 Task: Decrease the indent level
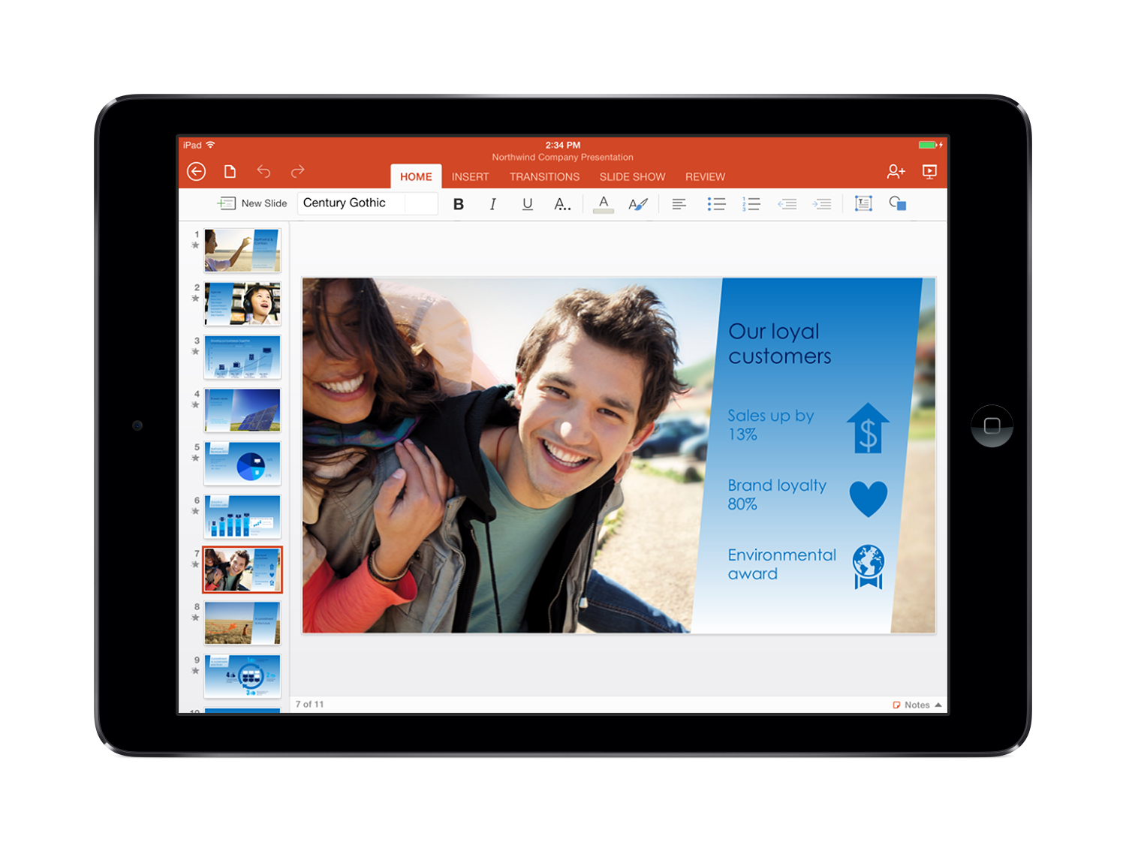787,203
